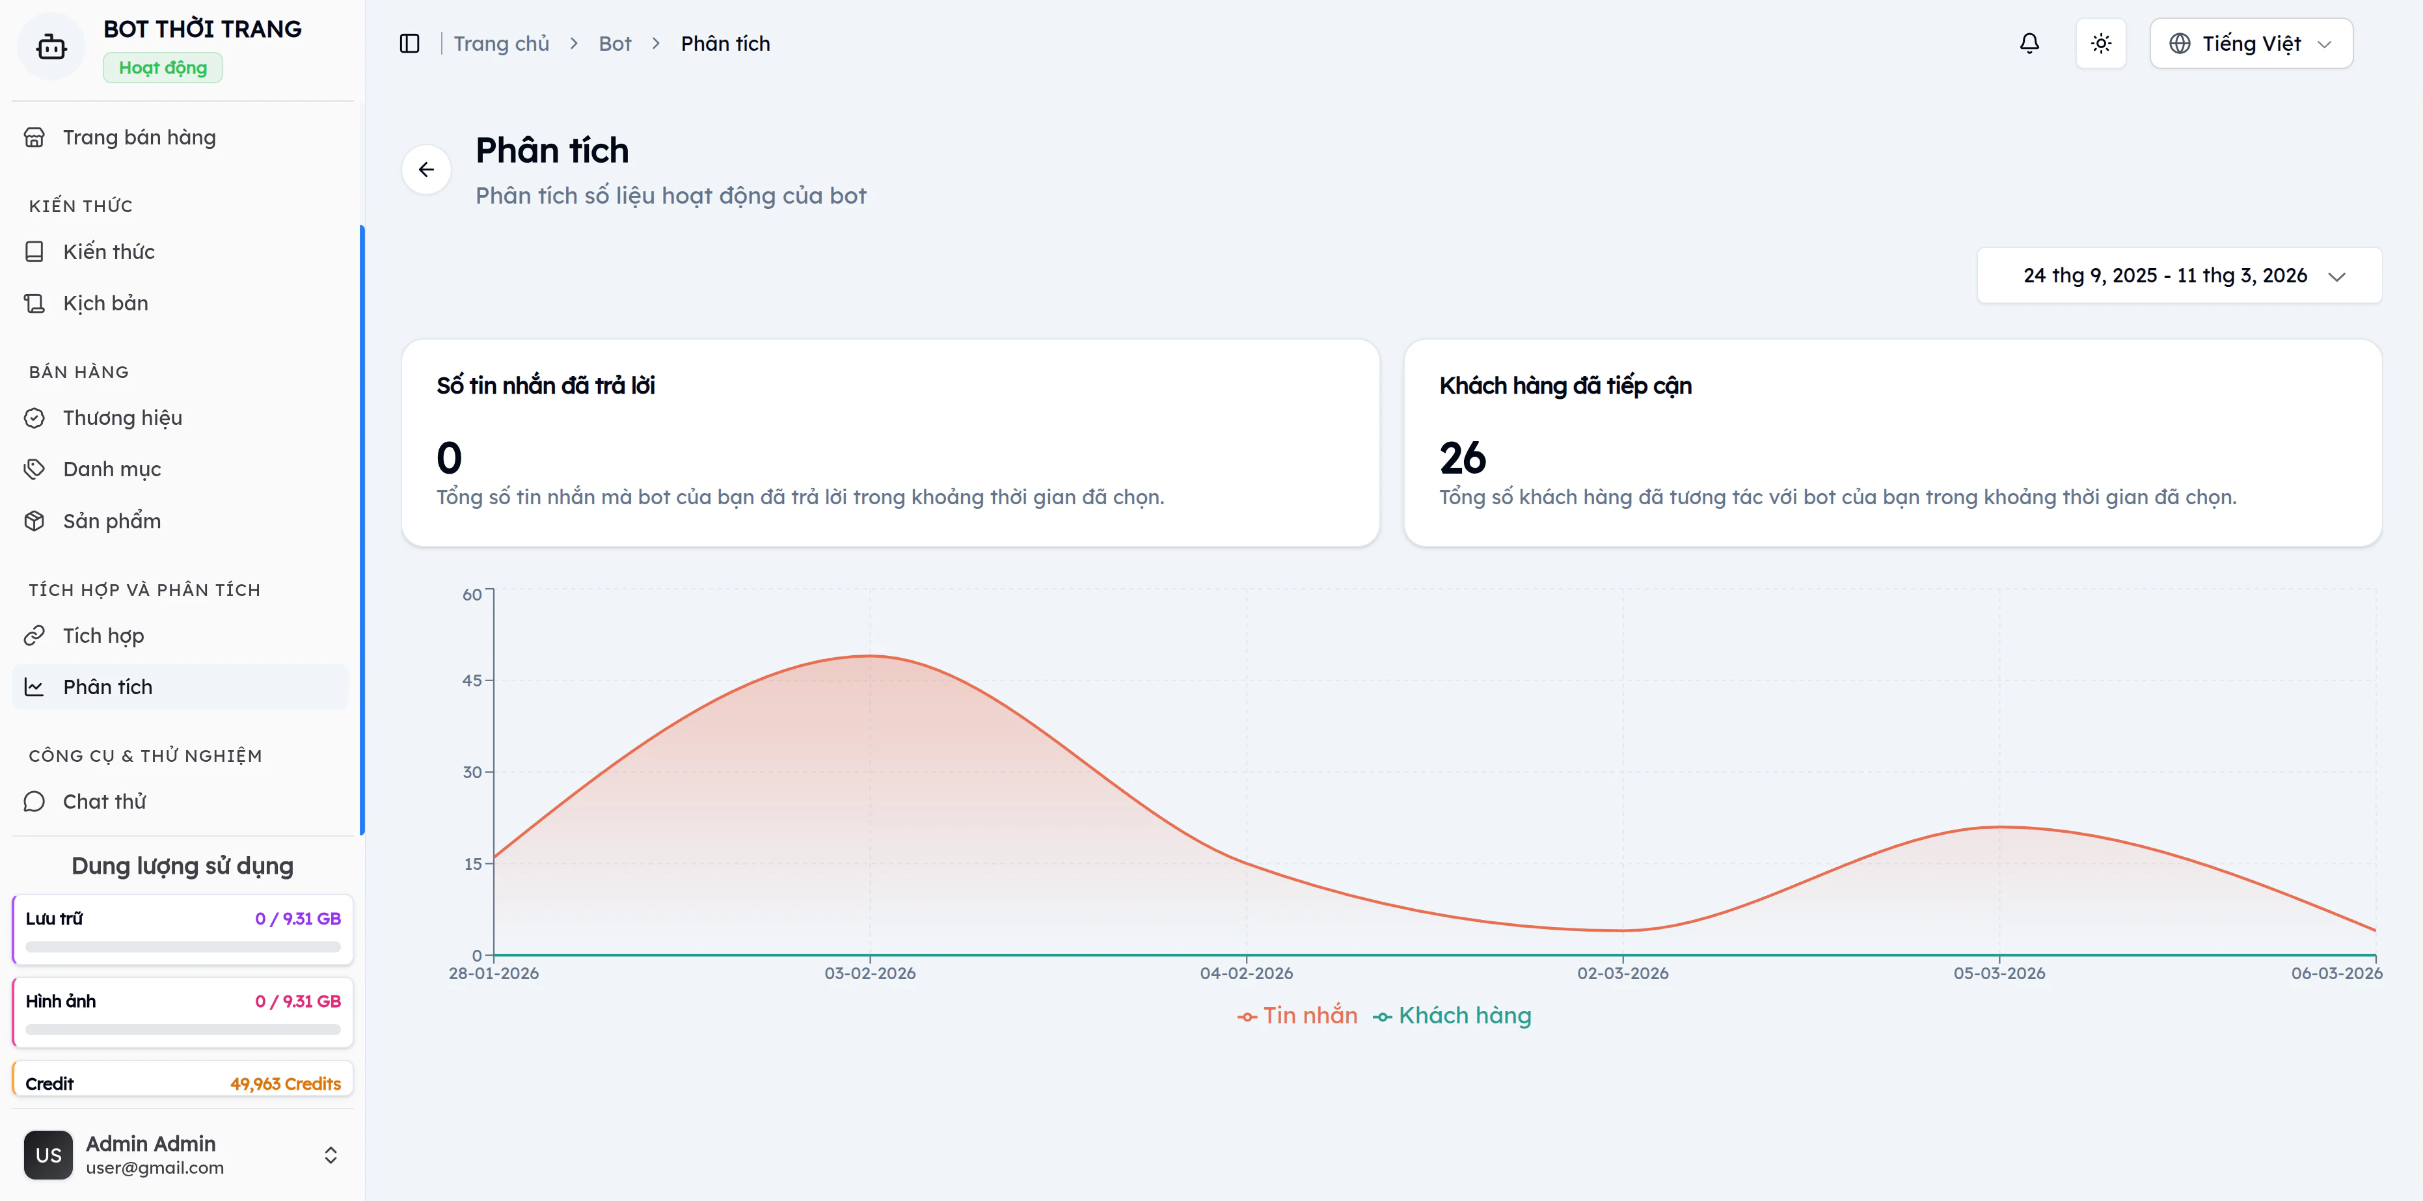
Task: Click Lưu trữ storage usage bar
Action: click(182, 946)
